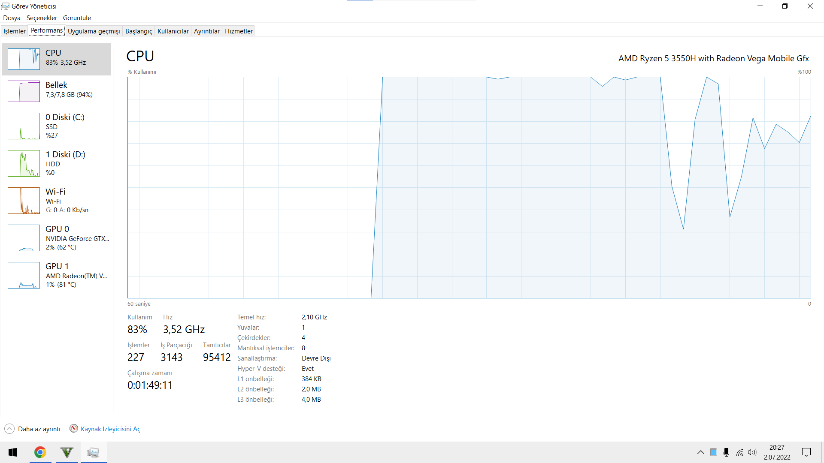The height and width of the screenshot is (463, 824).
Task: Switch to the İşlemler tab
Action: click(15, 31)
